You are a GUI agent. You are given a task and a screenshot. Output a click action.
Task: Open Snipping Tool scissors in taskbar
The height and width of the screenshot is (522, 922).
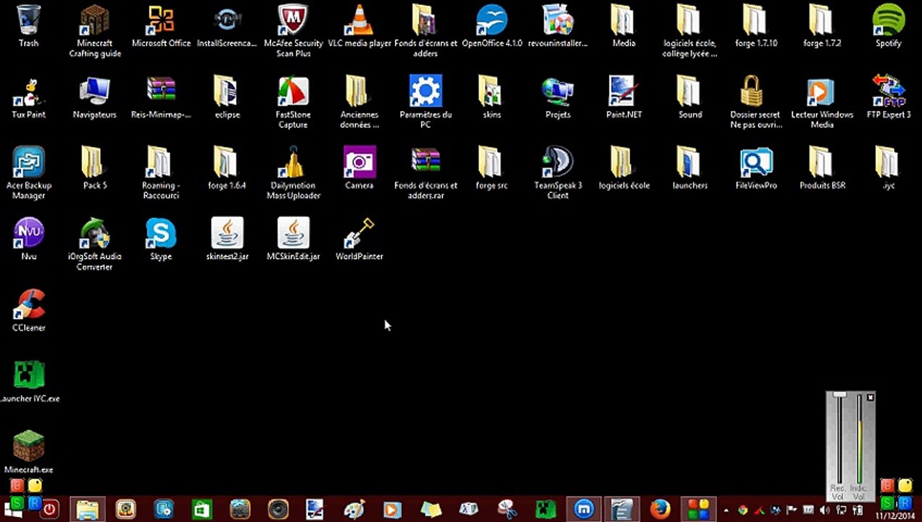507,510
